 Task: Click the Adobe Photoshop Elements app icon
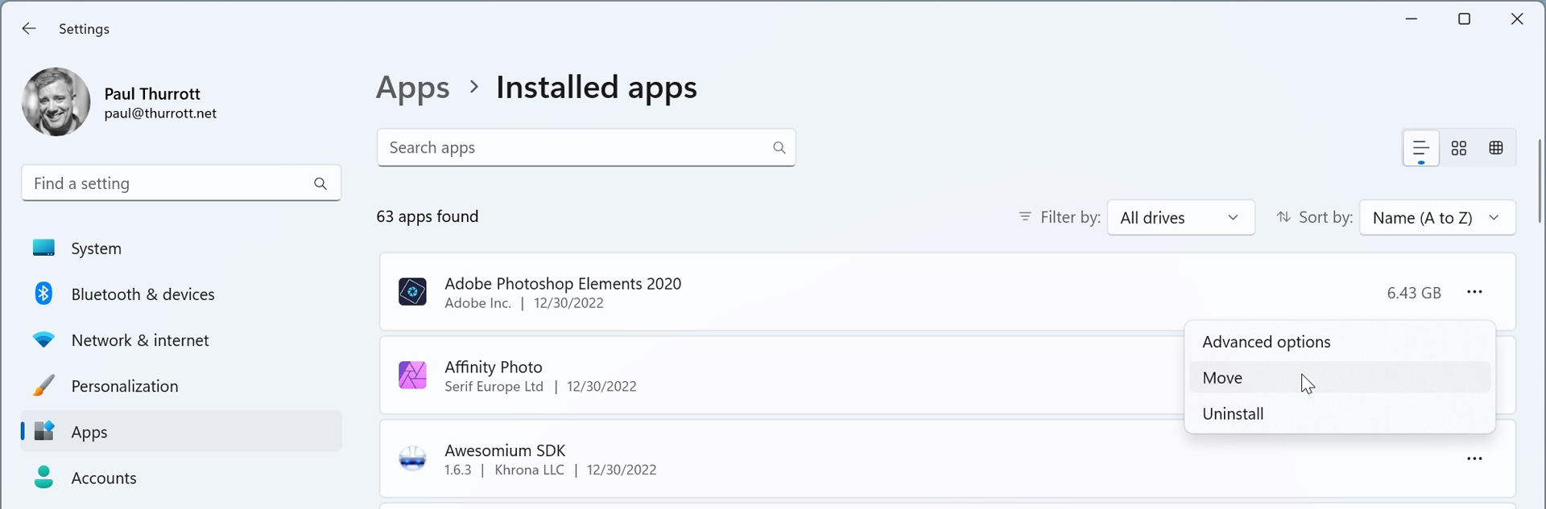(412, 292)
